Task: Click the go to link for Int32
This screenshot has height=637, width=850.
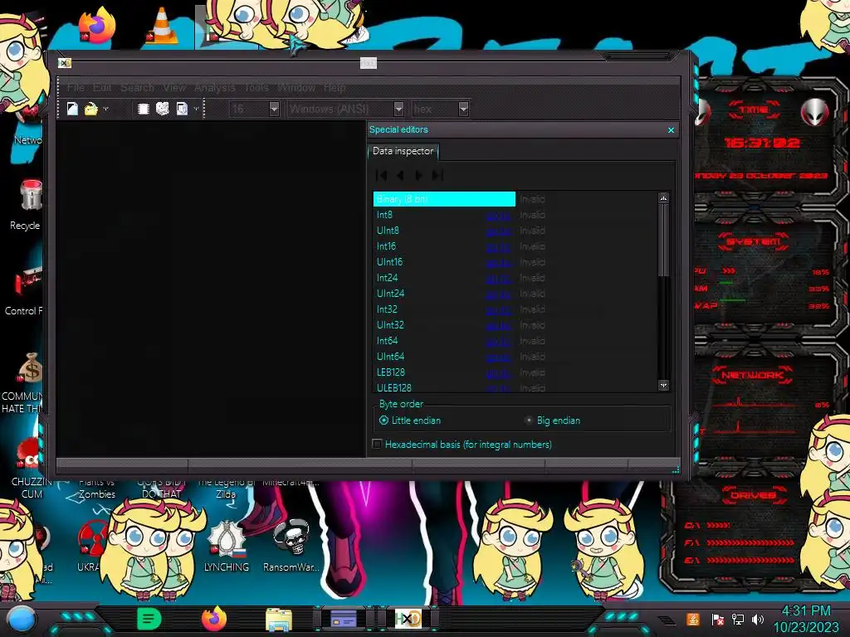Action: 498,310
